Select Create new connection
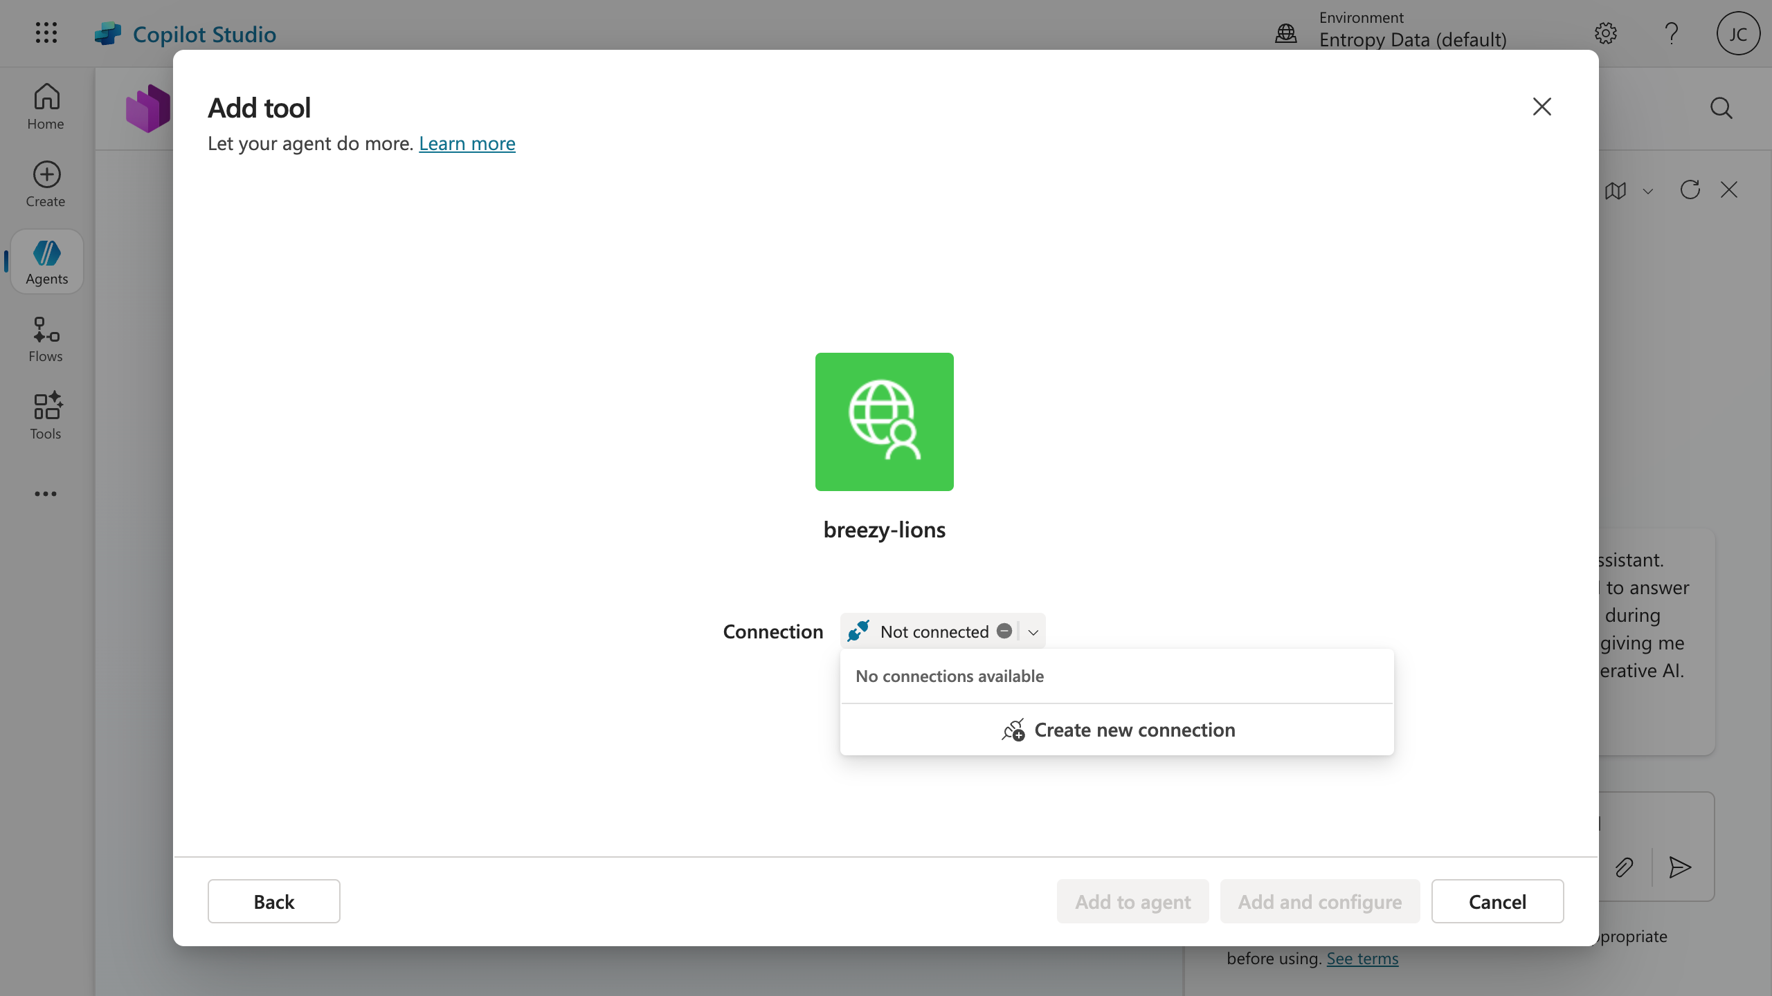The image size is (1772, 996). coord(1116,729)
